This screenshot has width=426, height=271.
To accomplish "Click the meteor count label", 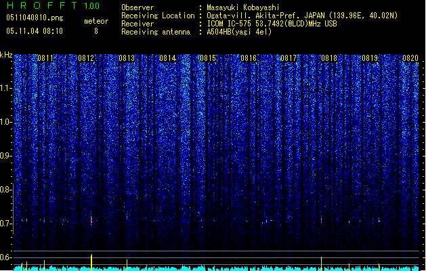I will click(96, 21).
